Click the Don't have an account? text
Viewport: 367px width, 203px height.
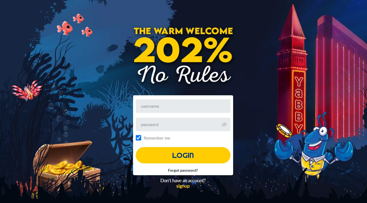[183, 180]
